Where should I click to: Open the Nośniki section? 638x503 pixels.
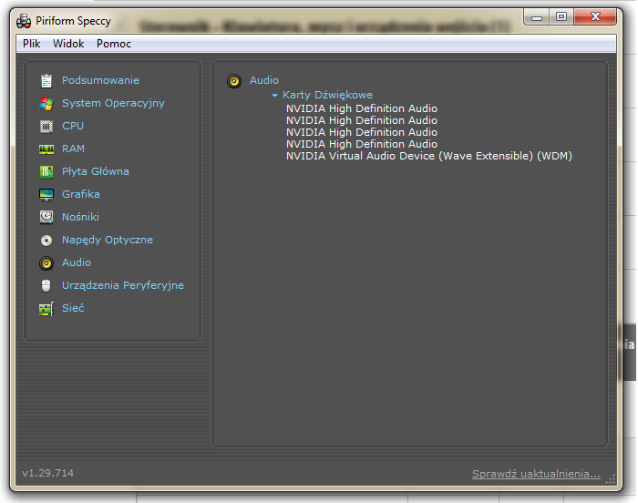coord(80,217)
